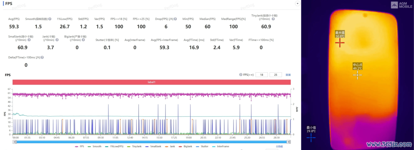
Task: Open help icon next to Smooth metric
Action: click(50, 19)
